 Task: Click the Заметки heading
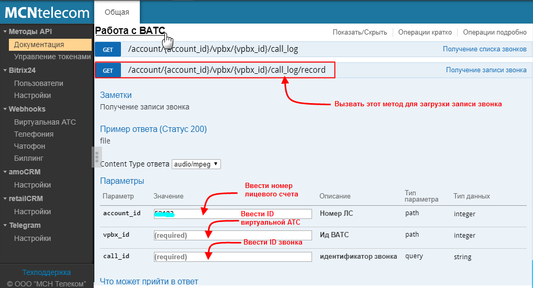pyautogui.click(x=116, y=95)
